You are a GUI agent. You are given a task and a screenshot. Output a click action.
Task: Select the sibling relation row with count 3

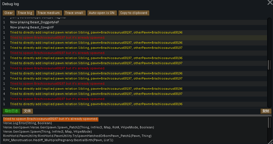135,78
